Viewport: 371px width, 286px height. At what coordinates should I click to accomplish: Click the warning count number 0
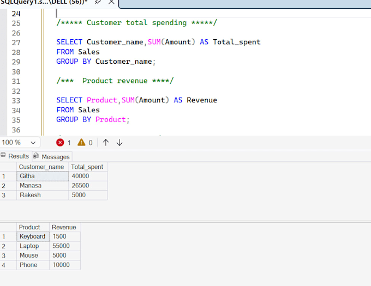point(91,143)
